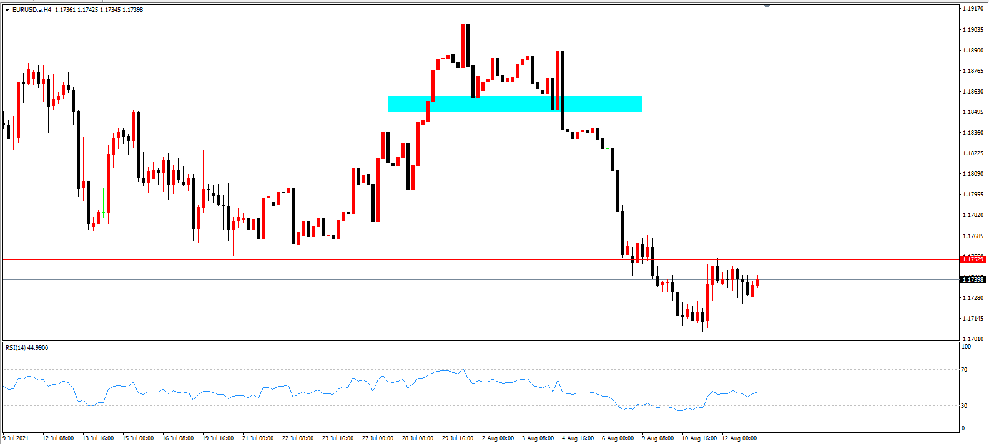Click the 1.19170 price on the price scale
Screen dimensions: 989x444
973,9
